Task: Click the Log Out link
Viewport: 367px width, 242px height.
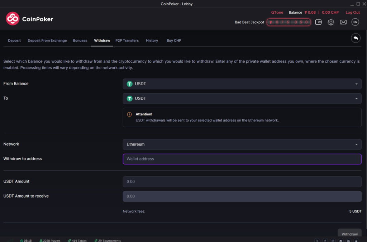Action: click(353, 13)
